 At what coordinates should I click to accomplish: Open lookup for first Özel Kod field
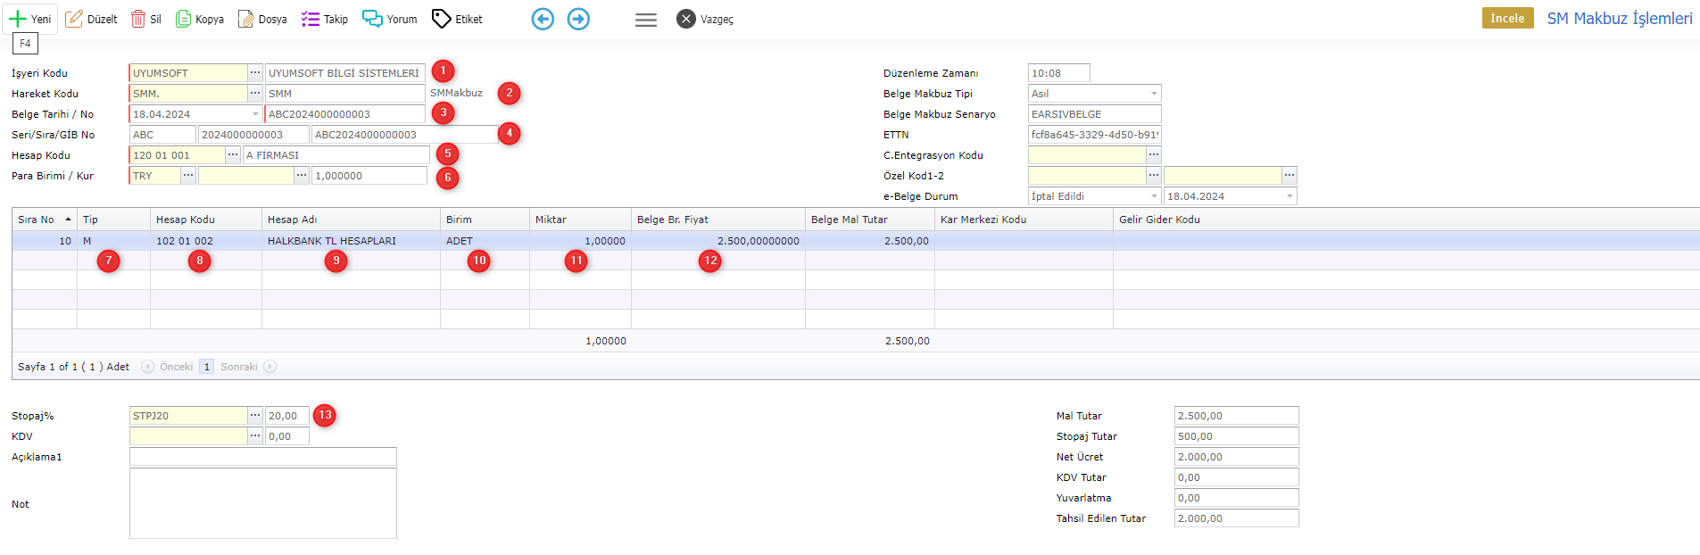pyautogui.click(x=1154, y=175)
